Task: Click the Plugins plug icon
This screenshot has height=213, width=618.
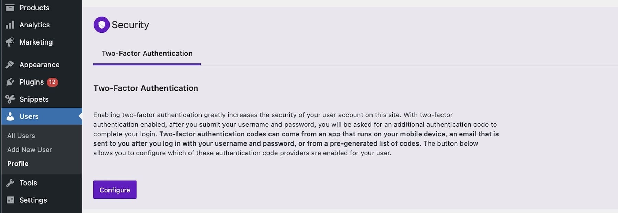Action: pos(10,82)
